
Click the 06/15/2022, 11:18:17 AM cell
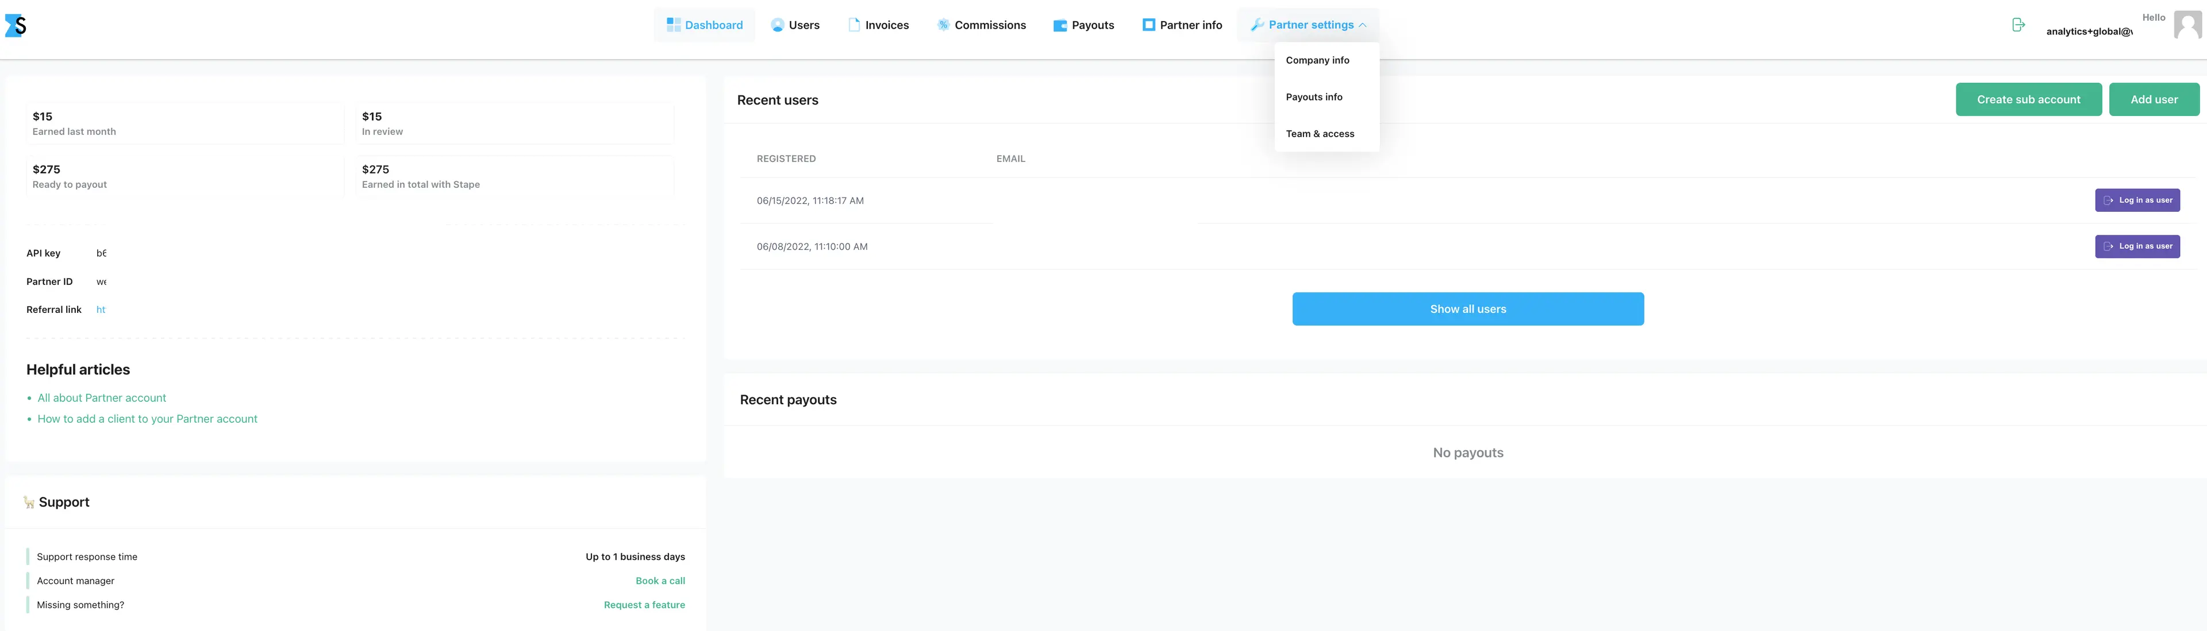[810, 201]
